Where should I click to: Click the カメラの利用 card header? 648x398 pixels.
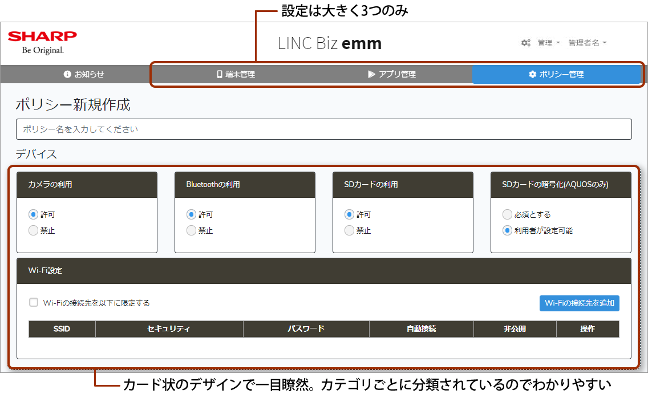click(87, 185)
